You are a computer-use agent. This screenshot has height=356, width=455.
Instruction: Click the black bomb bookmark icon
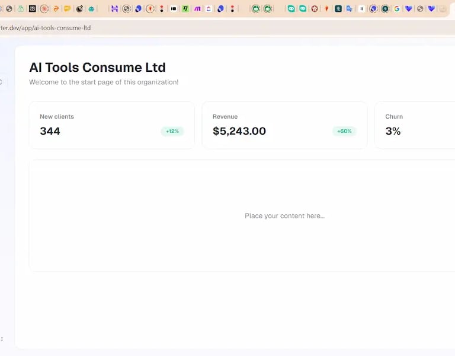(x=79, y=9)
